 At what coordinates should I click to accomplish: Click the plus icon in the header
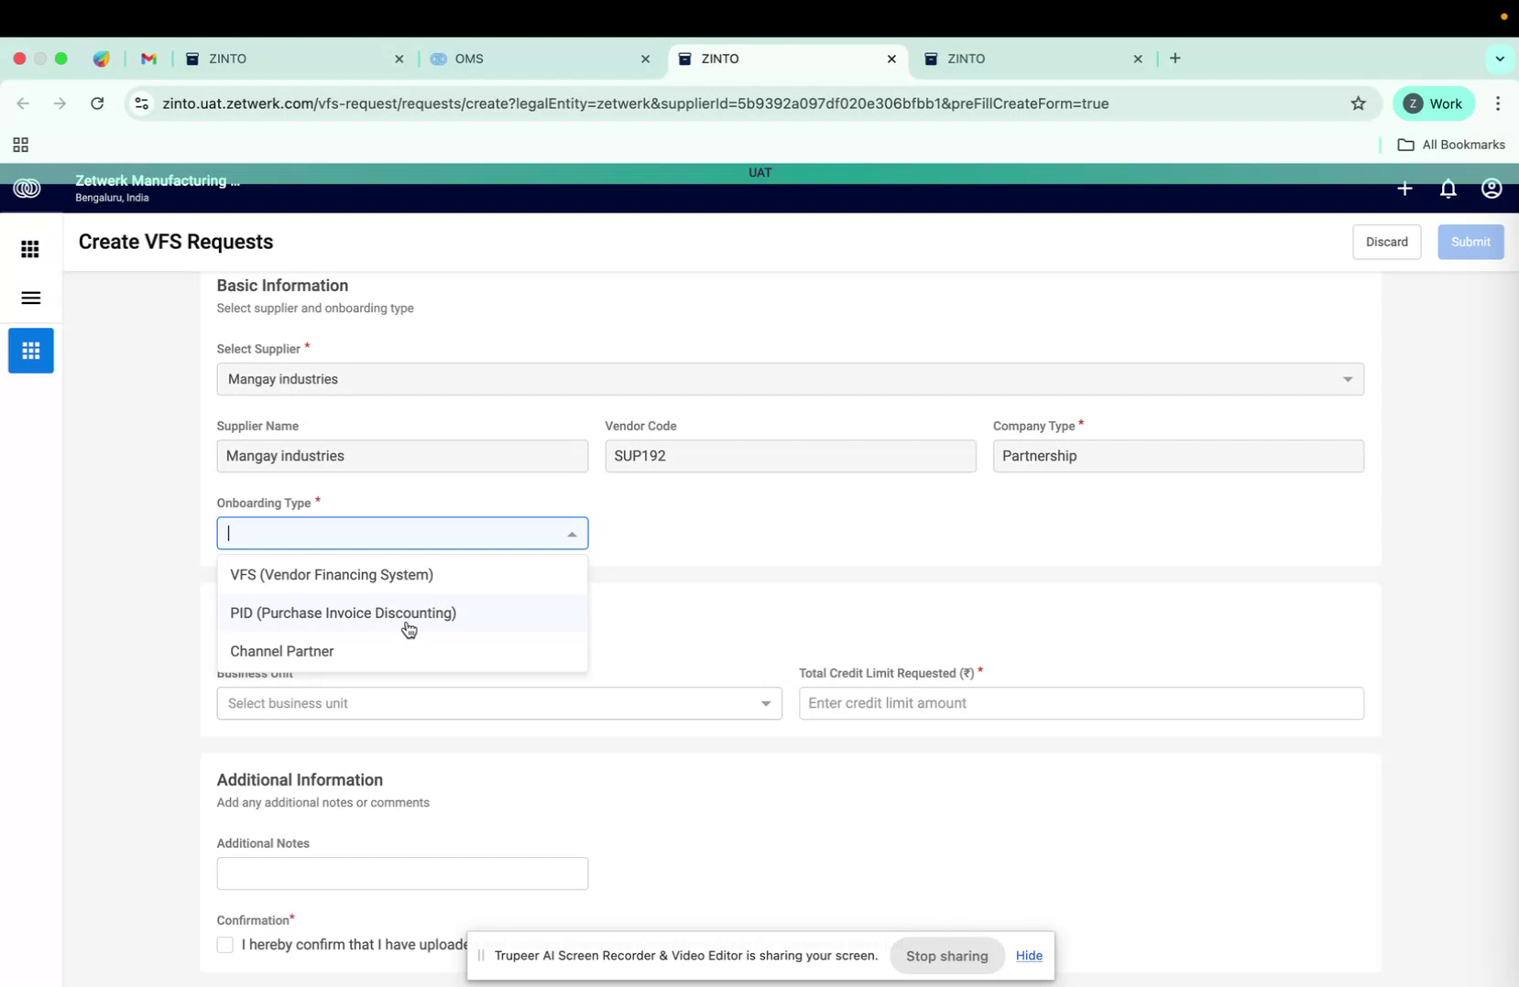(x=1404, y=189)
